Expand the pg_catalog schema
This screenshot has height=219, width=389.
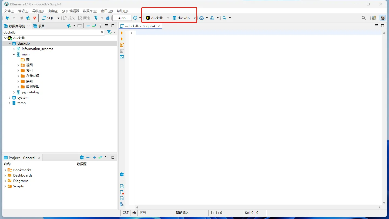(x=14, y=92)
